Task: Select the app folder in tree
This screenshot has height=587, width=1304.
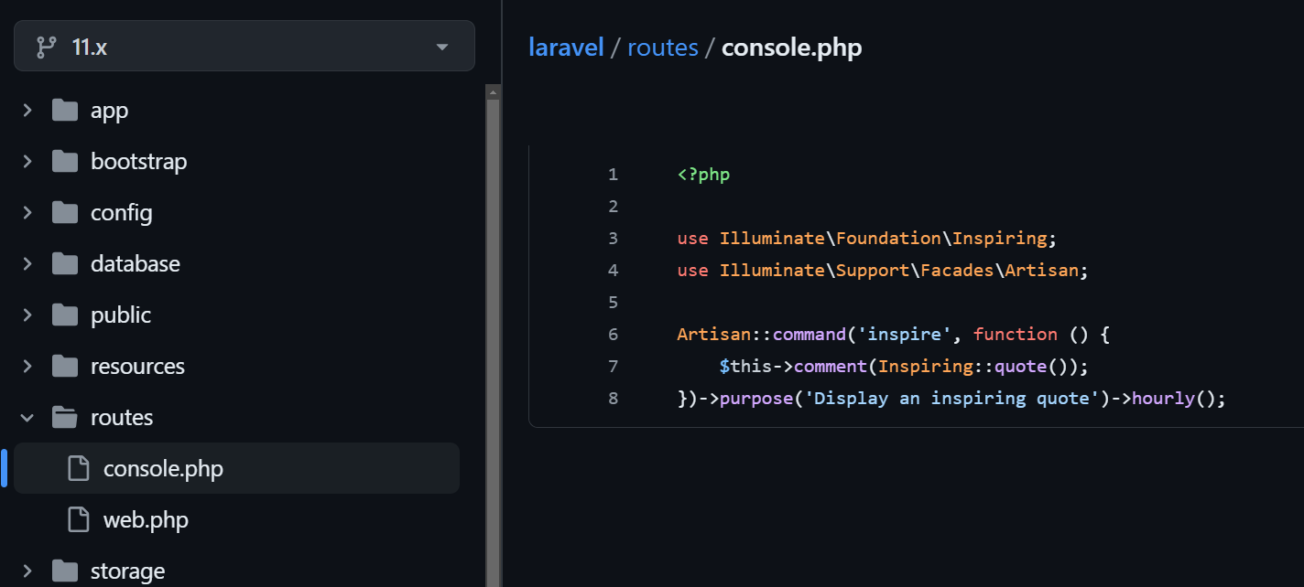Action: pyautogui.click(x=109, y=111)
